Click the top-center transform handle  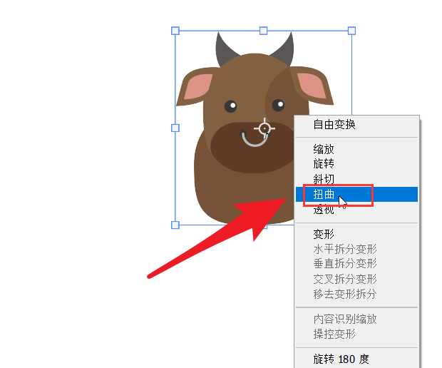point(263,31)
